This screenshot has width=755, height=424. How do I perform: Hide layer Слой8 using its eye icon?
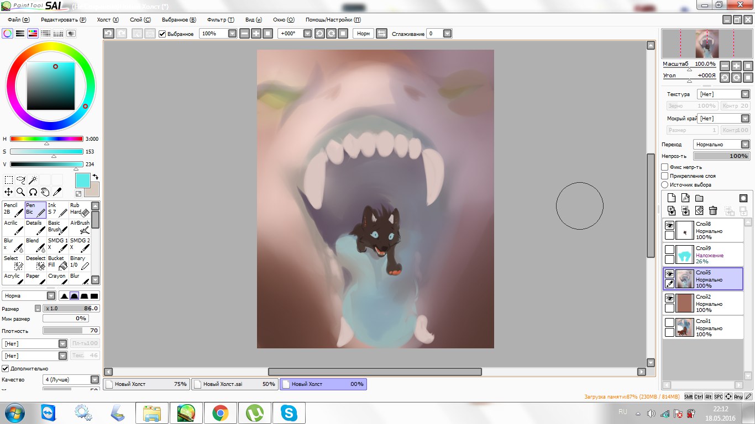pos(669,225)
